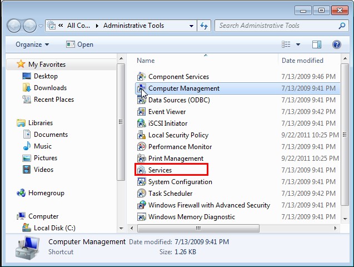Click the Forward navigation button
Image resolution: width=354 pixels, height=267 pixels.
click(x=30, y=26)
